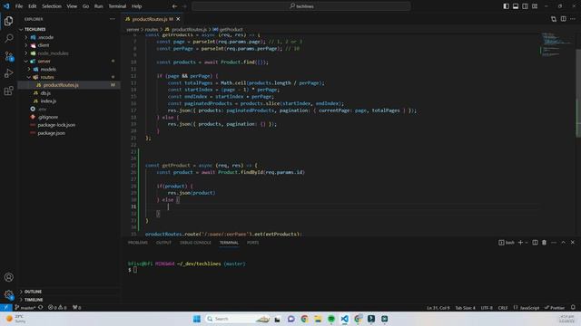This screenshot has width=581, height=326.
Task: Change the Tab Size setting in status bar
Action: coord(465,308)
